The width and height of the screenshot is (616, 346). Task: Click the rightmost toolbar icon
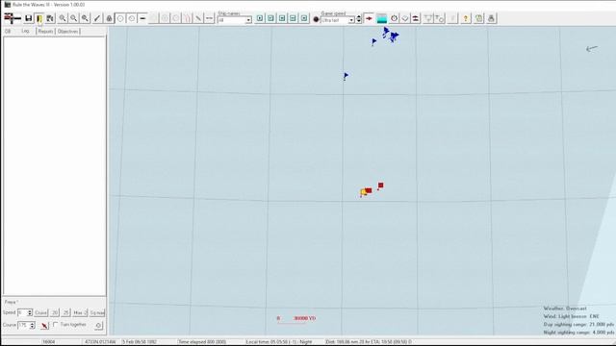[491, 18]
